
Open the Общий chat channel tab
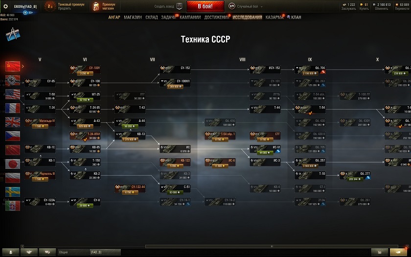point(73,252)
